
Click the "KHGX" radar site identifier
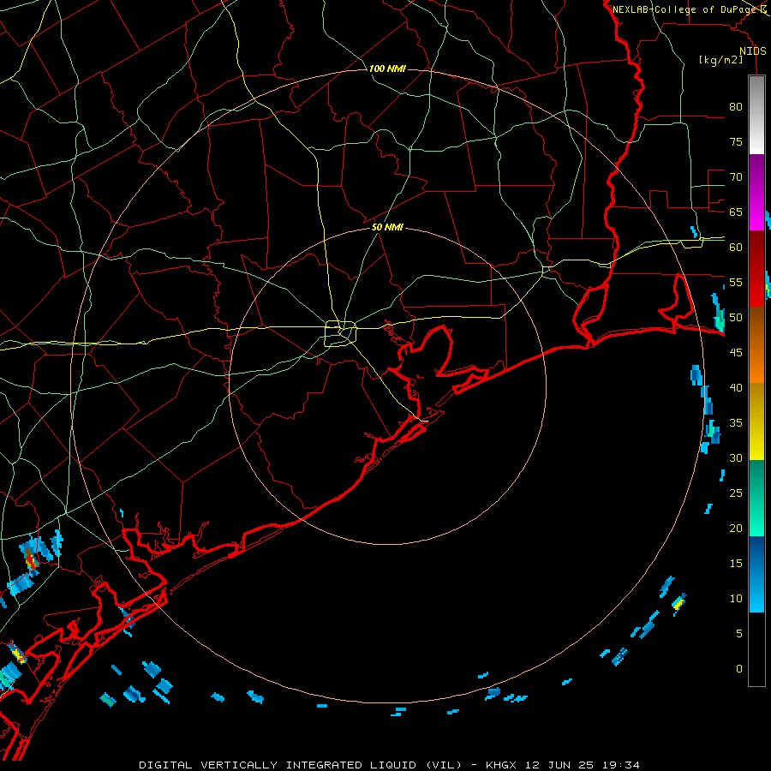[x=501, y=765]
